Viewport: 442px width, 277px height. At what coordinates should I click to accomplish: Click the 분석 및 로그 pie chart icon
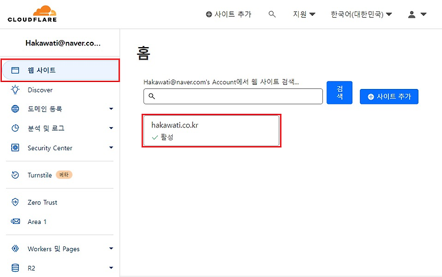coord(15,128)
